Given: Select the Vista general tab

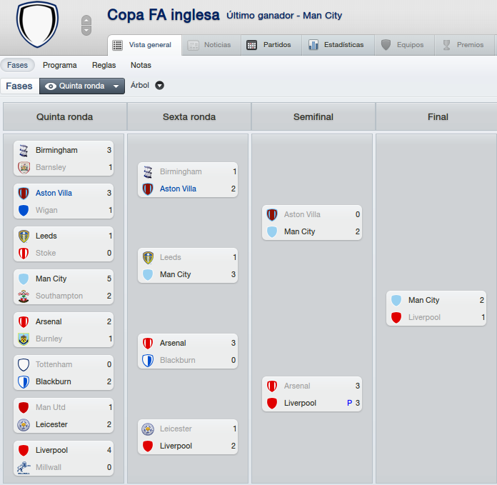Looking at the screenshot, I should click(x=144, y=45).
